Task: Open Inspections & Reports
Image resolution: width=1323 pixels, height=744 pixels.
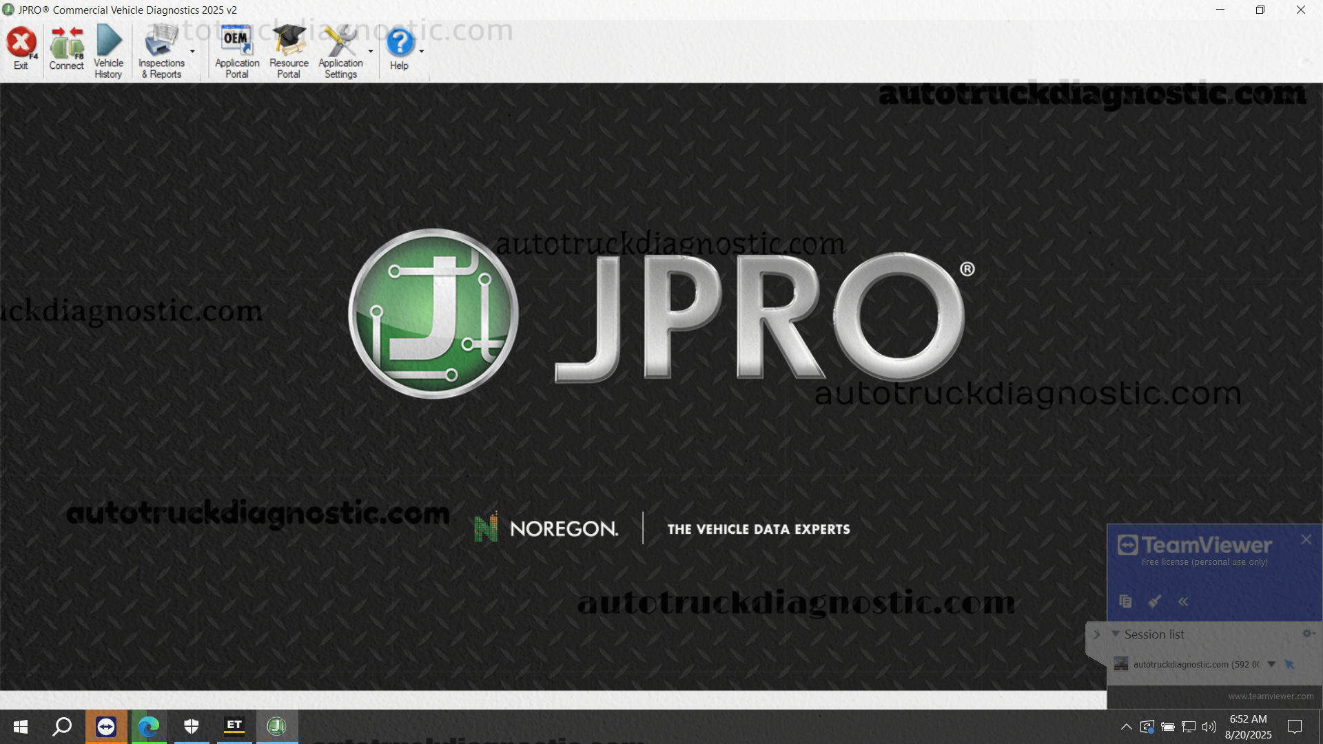Action: pos(161,52)
